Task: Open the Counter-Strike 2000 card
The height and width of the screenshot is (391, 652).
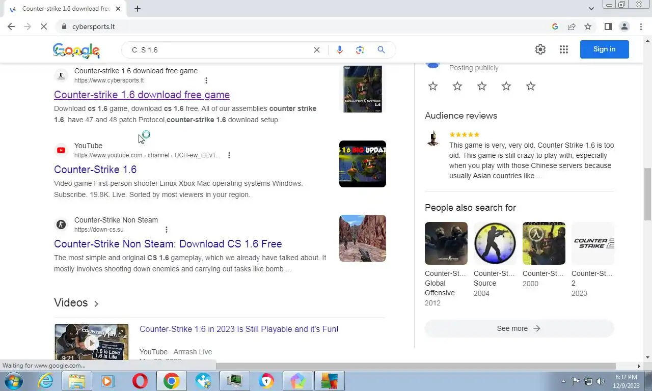Action: click(544, 255)
